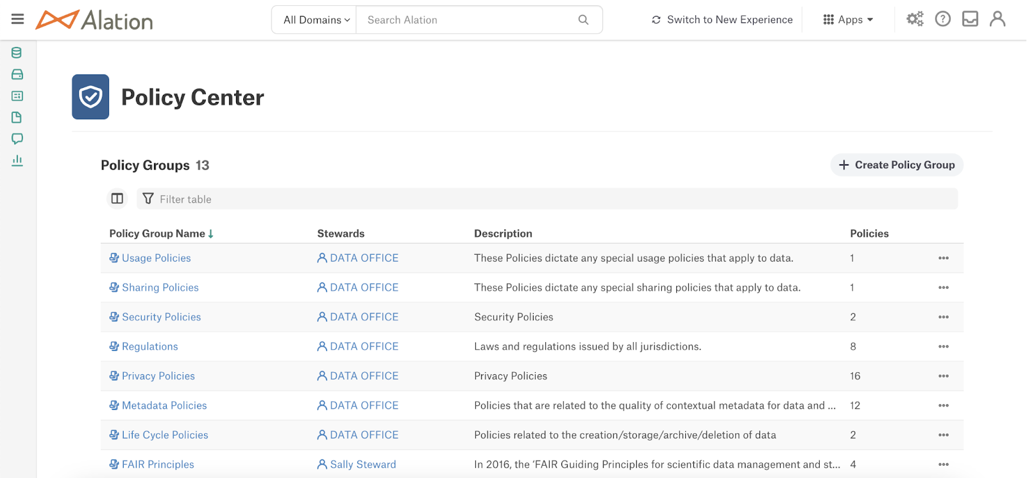Screen dimensions: 1027x478
Task: Click the search magnifier icon
Action: coord(583,20)
